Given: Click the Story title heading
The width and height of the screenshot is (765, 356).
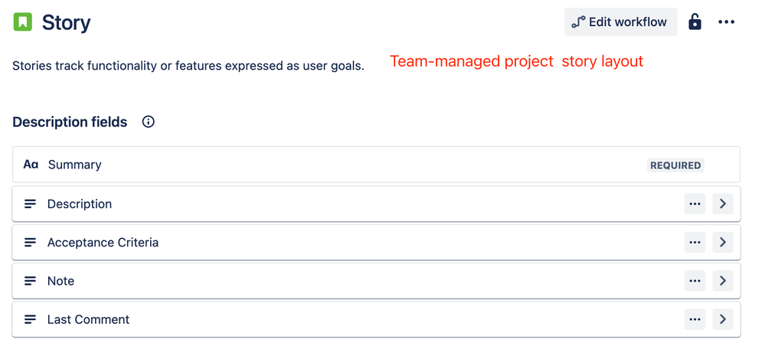Looking at the screenshot, I should tap(67, 22).
